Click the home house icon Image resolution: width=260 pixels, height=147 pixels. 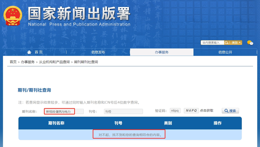click(x=29, y=52)
